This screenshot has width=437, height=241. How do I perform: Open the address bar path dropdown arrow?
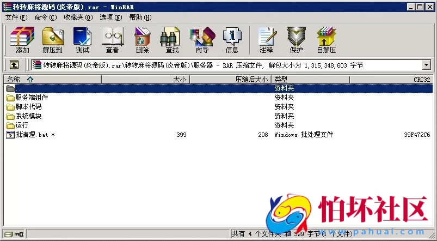(x=427, y=65)
